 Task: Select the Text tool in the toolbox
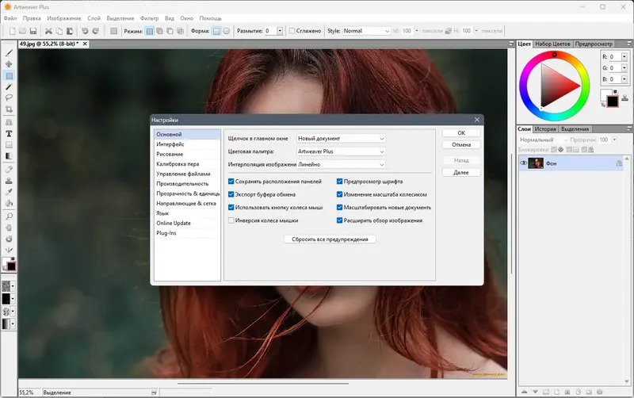pos(9,134)
